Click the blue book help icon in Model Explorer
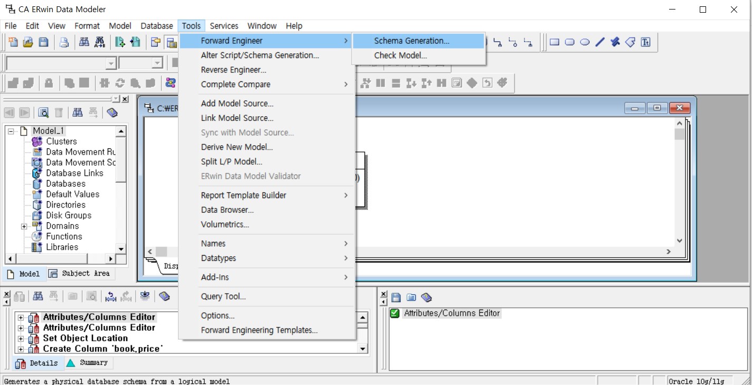The image size is (752, 385). click(111, 112)
